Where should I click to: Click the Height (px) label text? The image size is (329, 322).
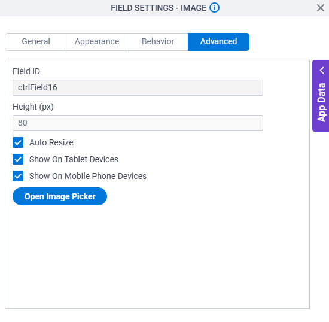[x=33, y=107]
